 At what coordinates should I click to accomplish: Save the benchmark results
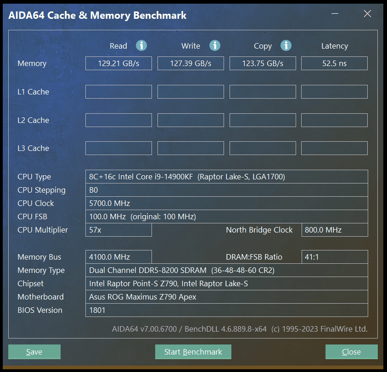34,352
